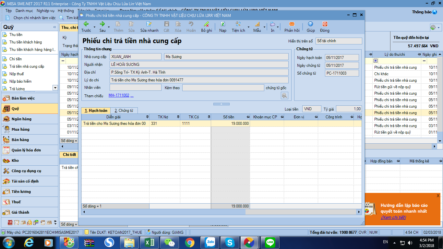The image size is (443, 249).
Task: Open the Tiền lương module
Action: click(x=29, y=192)
